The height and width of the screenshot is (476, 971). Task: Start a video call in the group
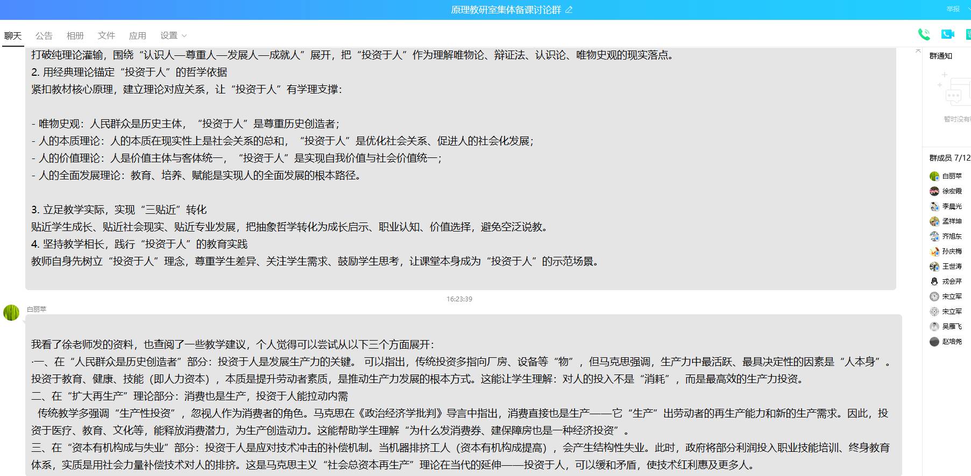pyautogui.click(x=947, y=34)
